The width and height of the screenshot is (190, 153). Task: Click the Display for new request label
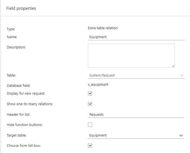(x=26, y=94)
